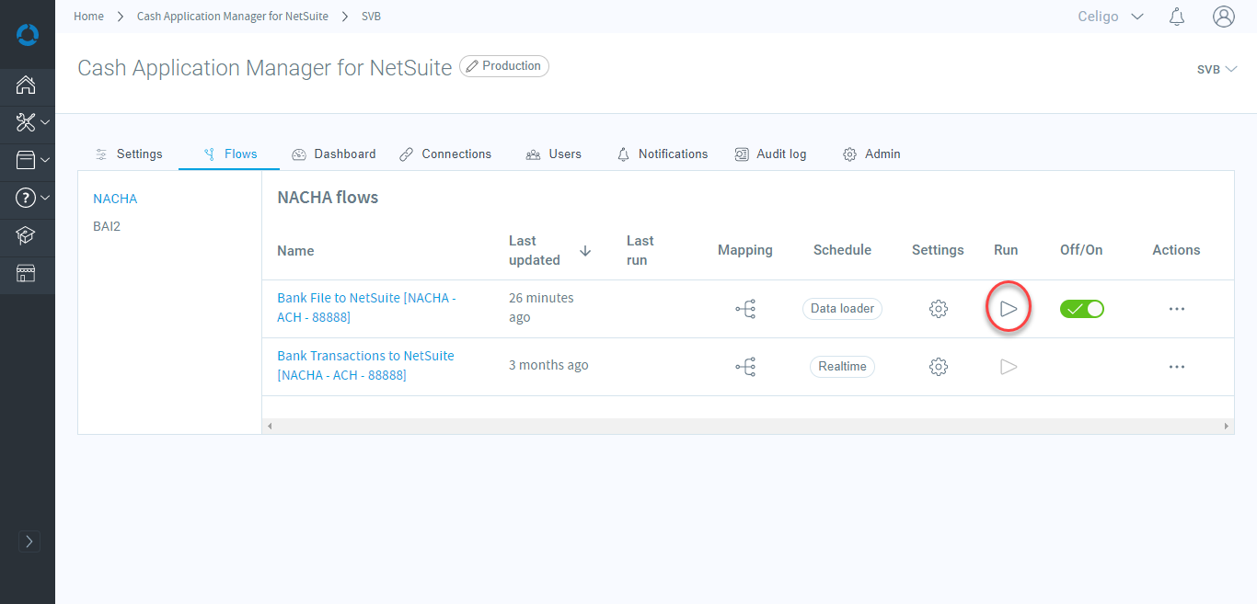Open settings gear for Bank Transactions flow

pyautogui.click(x=938, y=367)
